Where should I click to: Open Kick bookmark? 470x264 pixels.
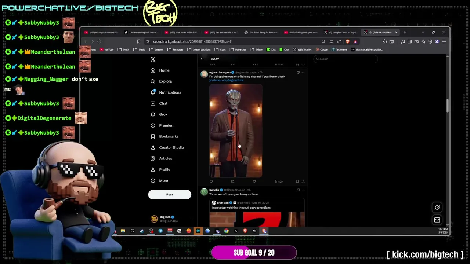tap(271, 49)
